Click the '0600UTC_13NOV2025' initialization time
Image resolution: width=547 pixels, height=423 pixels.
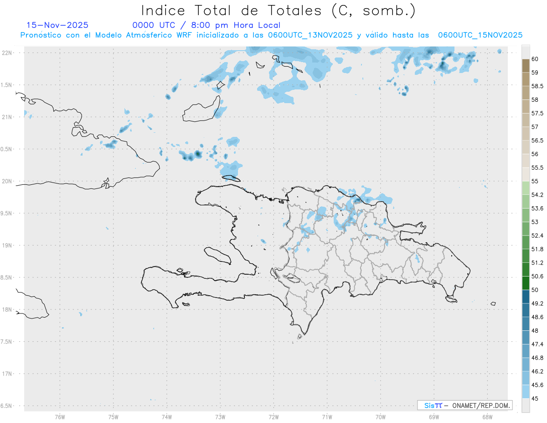(x=310, y=35)
